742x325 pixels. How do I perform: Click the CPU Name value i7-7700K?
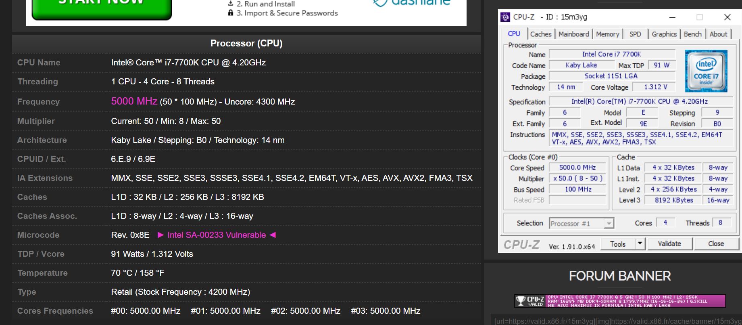(x=188, y=63)
